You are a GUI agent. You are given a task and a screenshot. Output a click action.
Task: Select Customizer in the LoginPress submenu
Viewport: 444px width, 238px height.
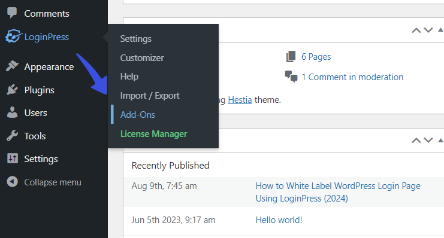coord(142,57)
